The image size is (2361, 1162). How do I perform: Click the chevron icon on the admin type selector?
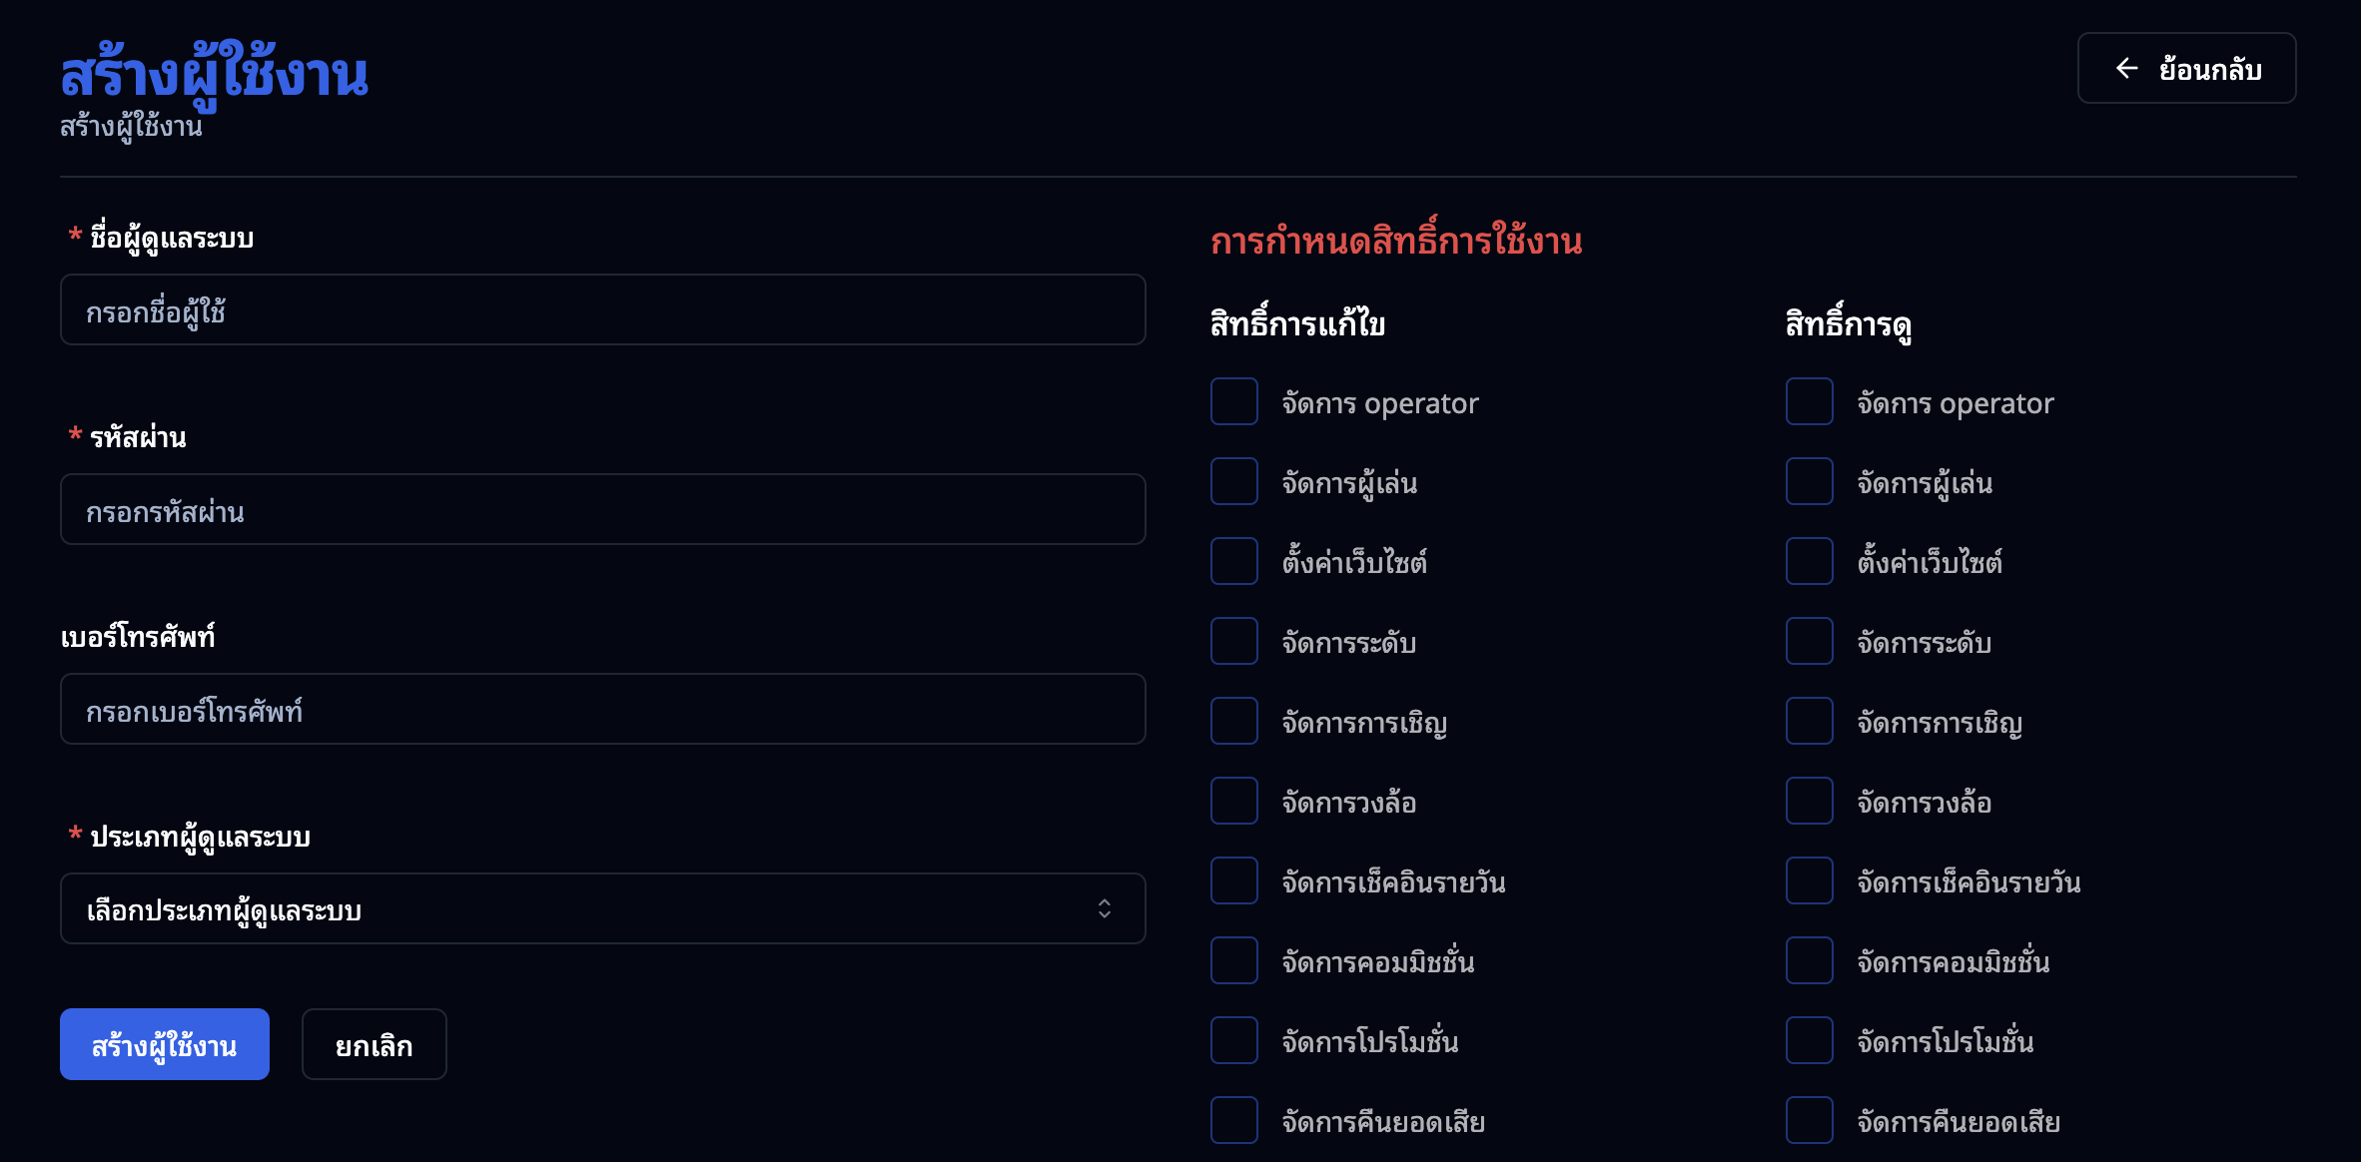[1103, 908]
